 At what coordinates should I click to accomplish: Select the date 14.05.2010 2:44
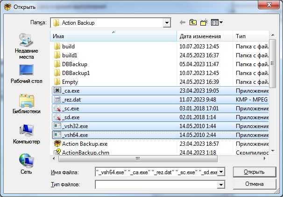[198, 135]
